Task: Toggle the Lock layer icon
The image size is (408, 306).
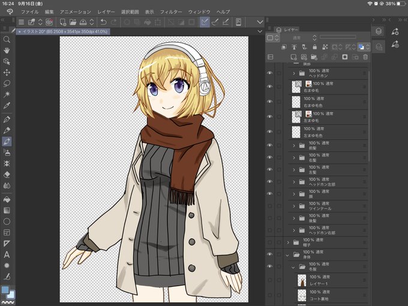Action: click(x=314, y=47)
